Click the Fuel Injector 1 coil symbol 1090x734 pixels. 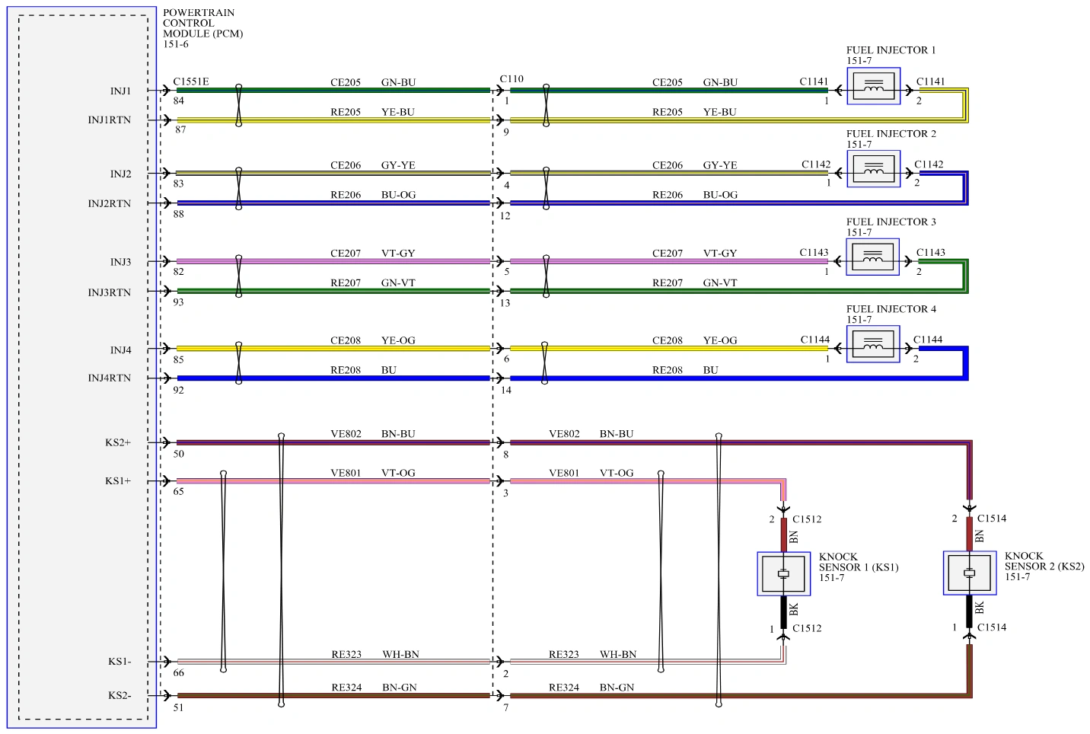873,86
